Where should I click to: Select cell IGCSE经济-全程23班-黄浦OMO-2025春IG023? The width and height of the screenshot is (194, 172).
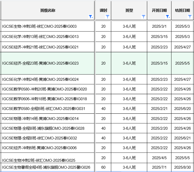pyautogui.click(x=48, y=63)
